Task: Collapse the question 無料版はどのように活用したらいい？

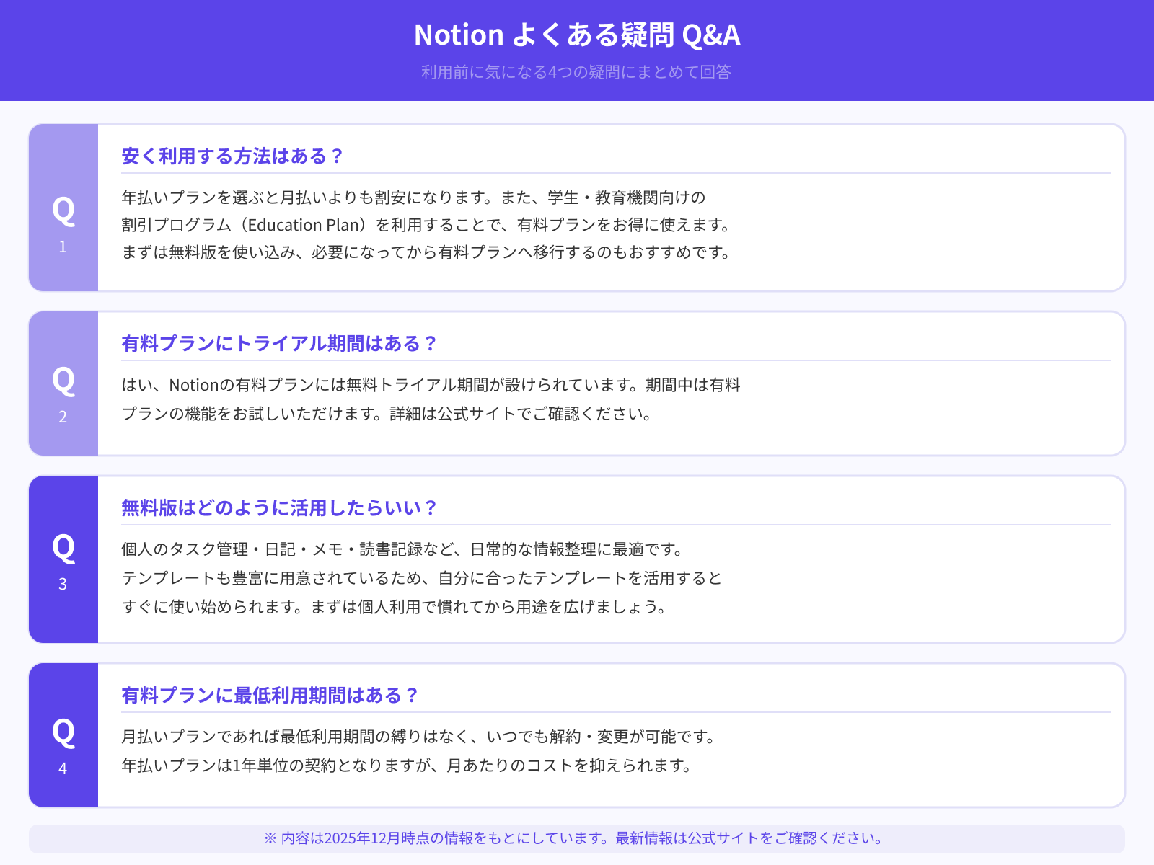Action: click(x=279, y=507)
